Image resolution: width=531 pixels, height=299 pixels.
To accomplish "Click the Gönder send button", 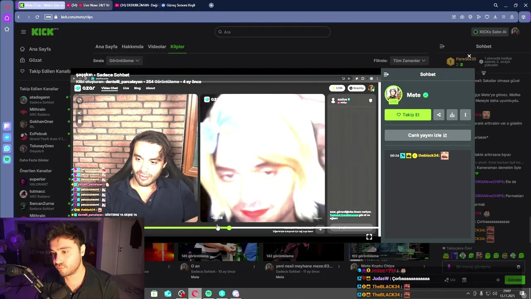I will click(x=514, y=280).
